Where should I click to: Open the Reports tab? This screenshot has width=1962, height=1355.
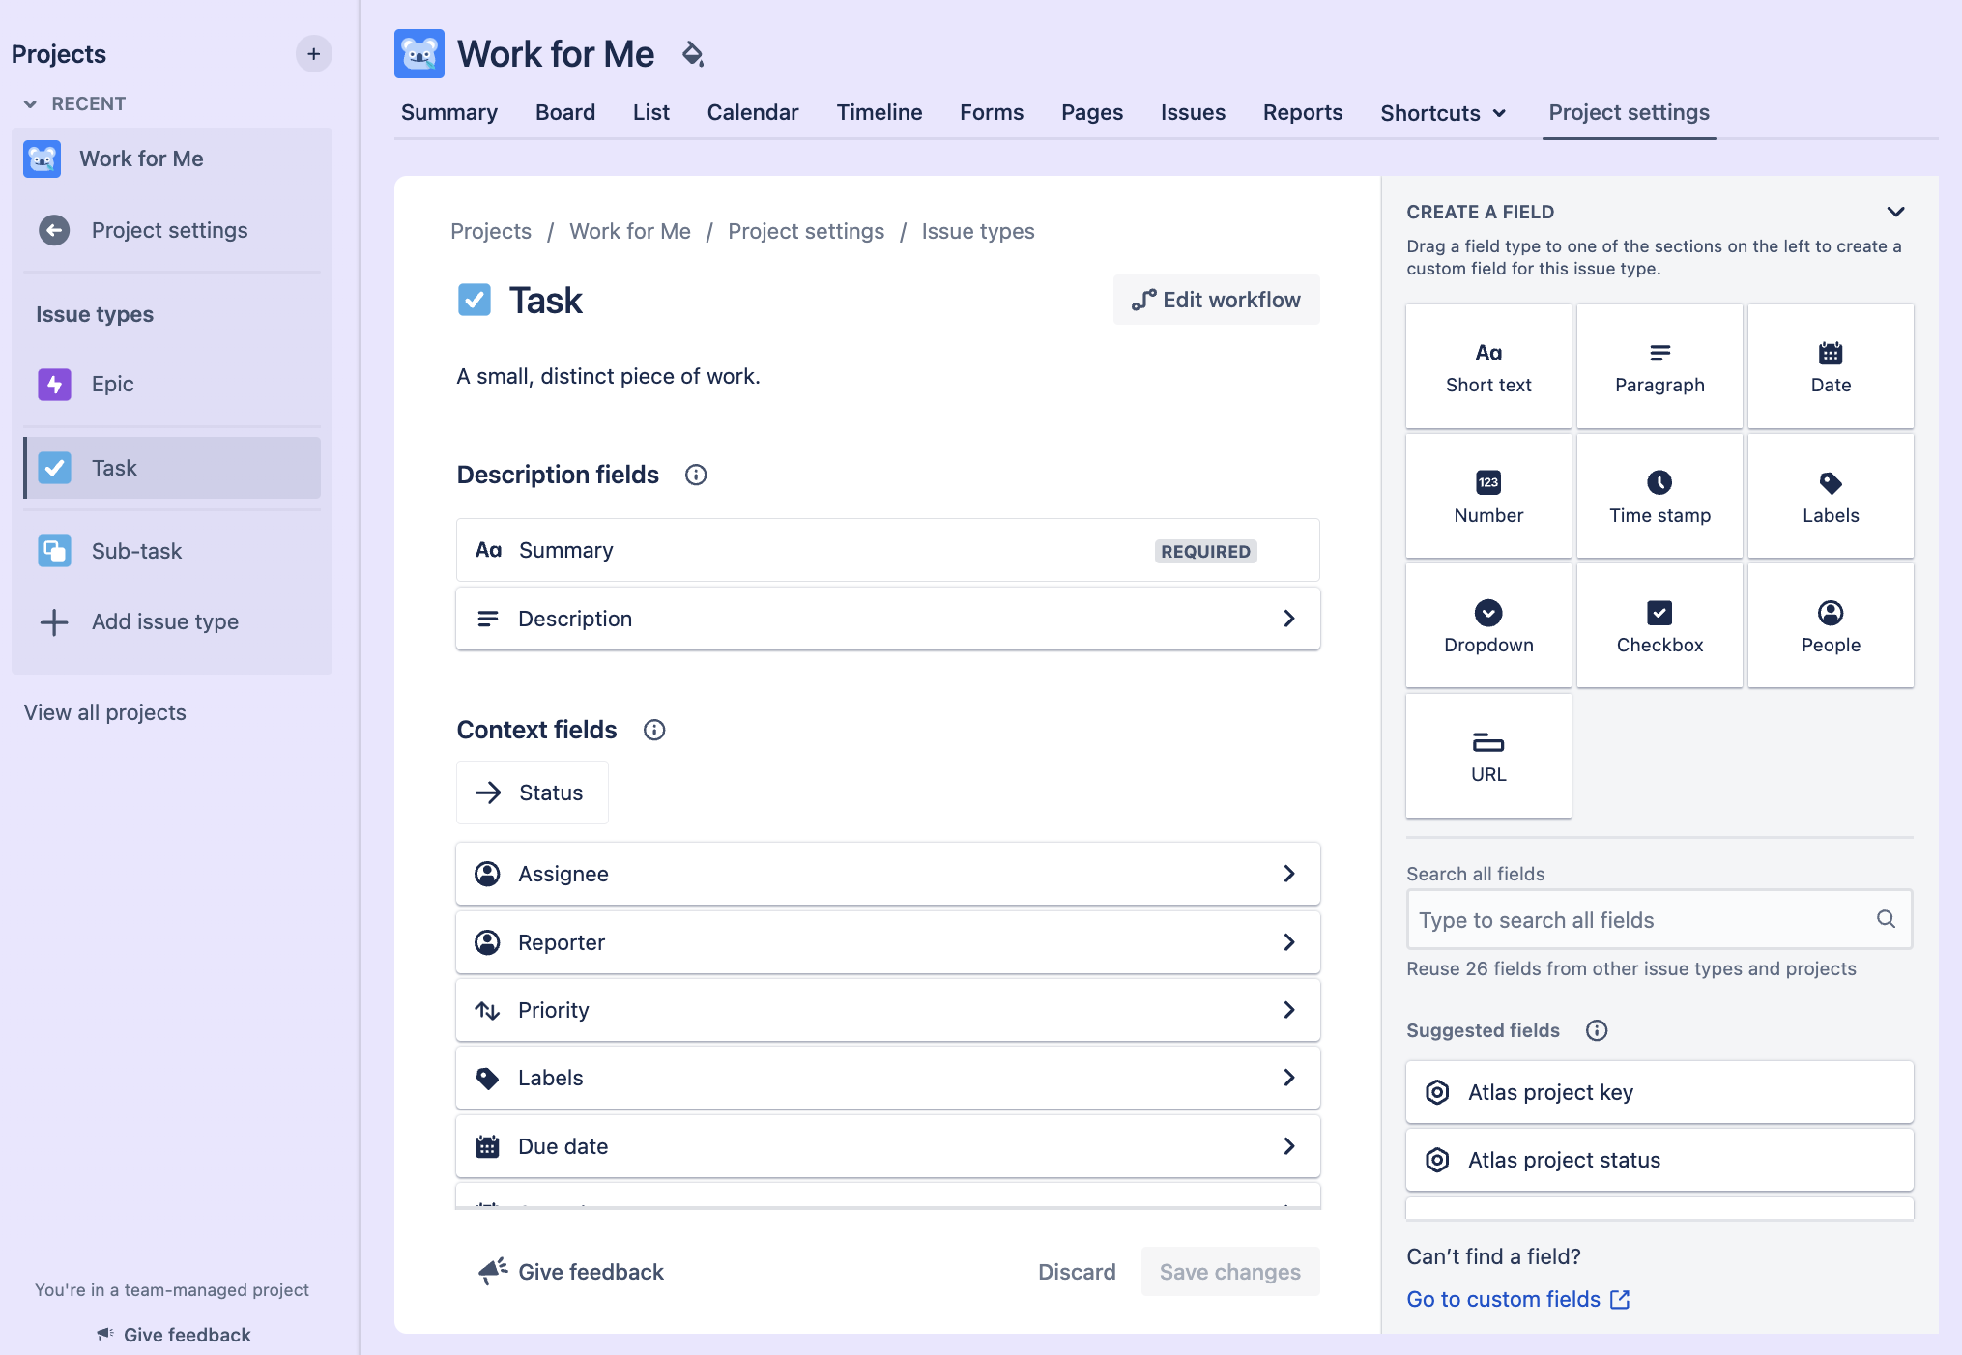[1302, 112]
